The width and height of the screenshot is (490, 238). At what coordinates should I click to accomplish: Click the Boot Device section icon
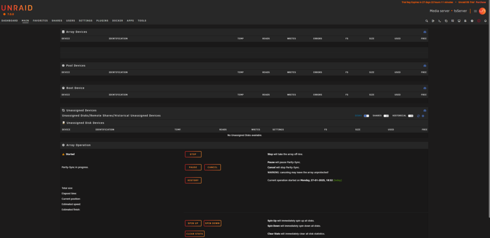click(63, 88)
